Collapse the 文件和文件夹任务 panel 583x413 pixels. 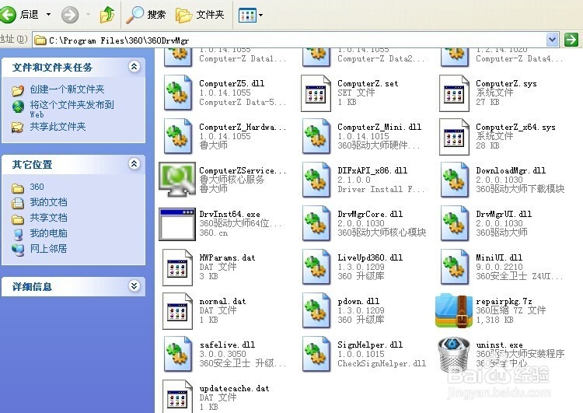coord(134,67)
